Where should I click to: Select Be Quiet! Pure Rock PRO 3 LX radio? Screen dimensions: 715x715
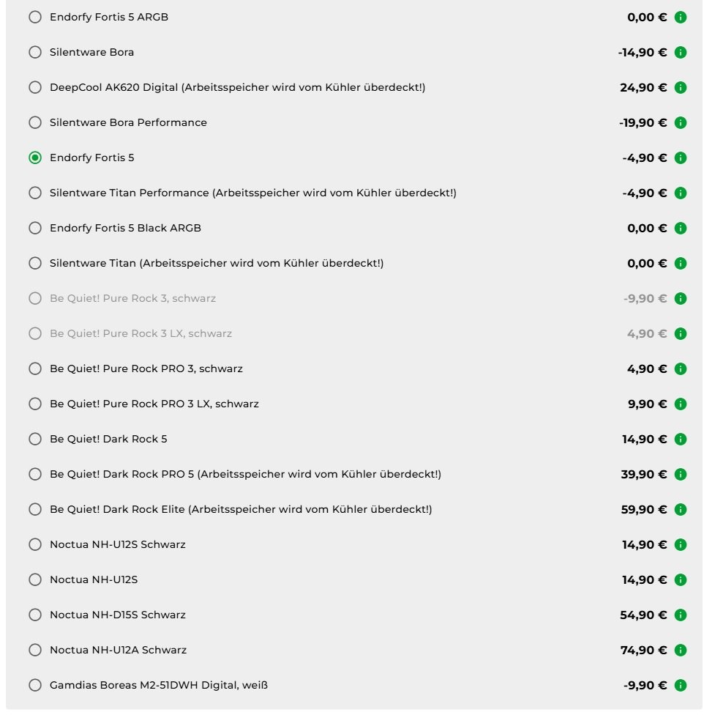pos(35,404)
